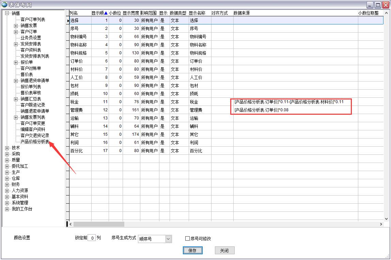Click the 管理费 row name cell
This screenshot has width=391, height=260.
point(80,110)
